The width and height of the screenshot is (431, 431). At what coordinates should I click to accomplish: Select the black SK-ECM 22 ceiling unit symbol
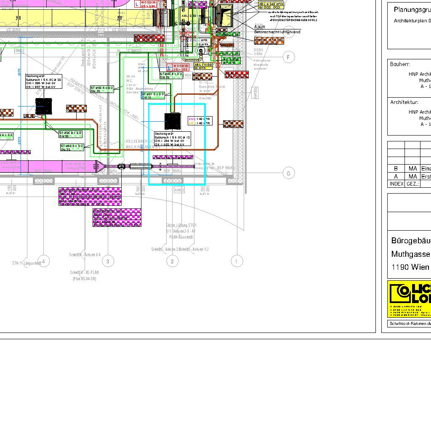click(43, 106)
